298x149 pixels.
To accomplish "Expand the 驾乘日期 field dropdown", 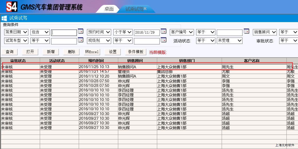I will (x=17, y=32).
